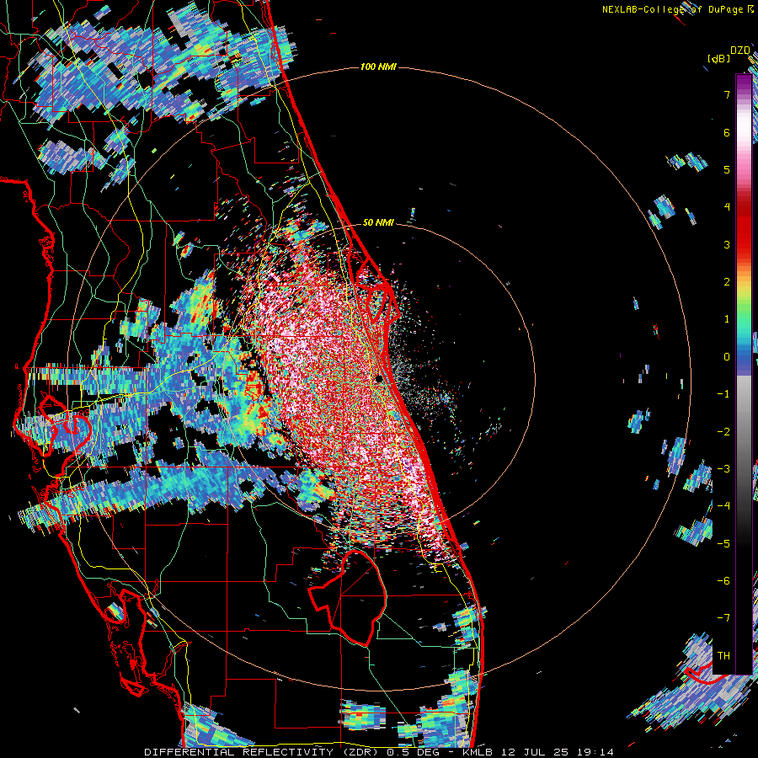Click the 50 NMI range ring label
Screen dimensions: 758x758
click(x=378, y=222)
